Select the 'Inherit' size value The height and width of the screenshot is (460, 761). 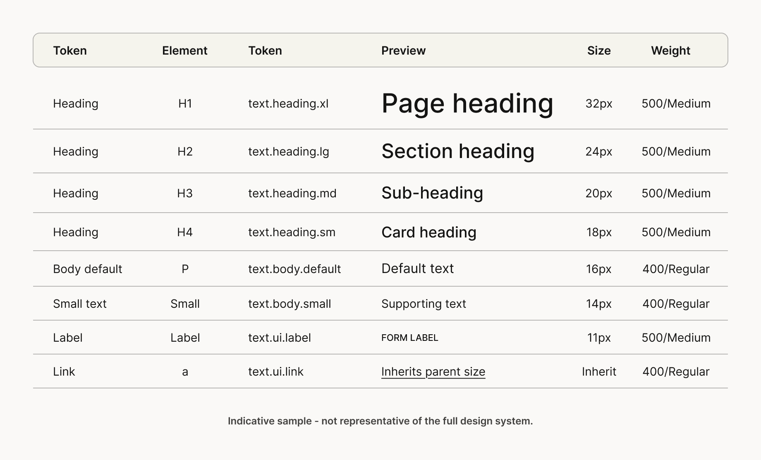click(x=599, y=371)
